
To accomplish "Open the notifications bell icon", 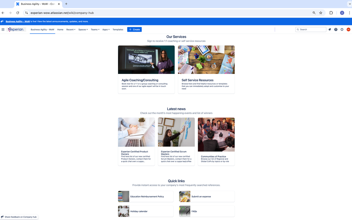I will tap(329, 29).
